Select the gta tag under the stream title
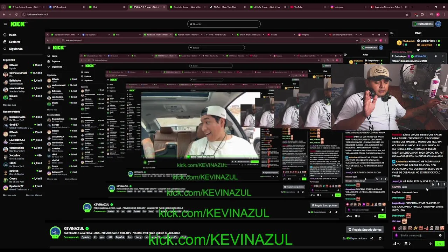The height and width of the screenshot is (252, 448). (x=102, y=237)
